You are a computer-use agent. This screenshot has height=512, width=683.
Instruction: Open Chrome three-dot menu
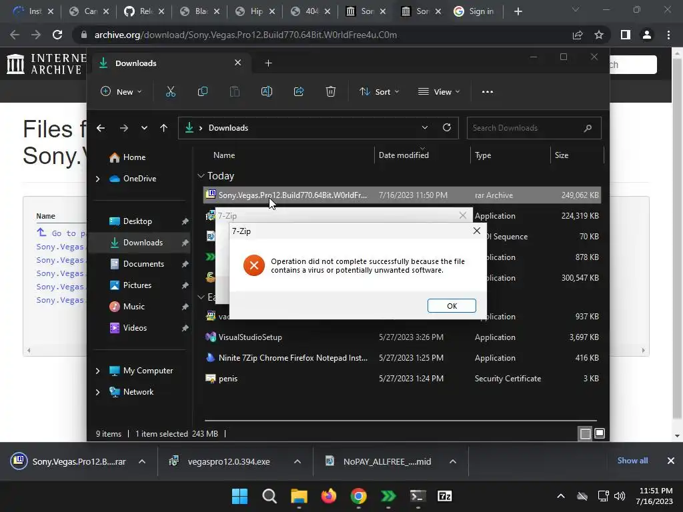(668, 35)
